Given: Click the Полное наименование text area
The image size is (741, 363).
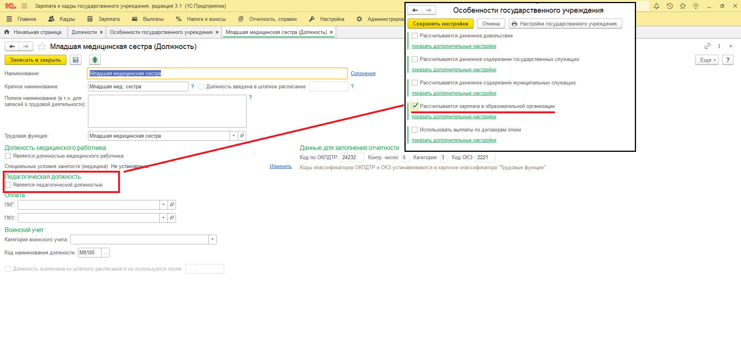Looking at the screenshot, I should 167,111.
